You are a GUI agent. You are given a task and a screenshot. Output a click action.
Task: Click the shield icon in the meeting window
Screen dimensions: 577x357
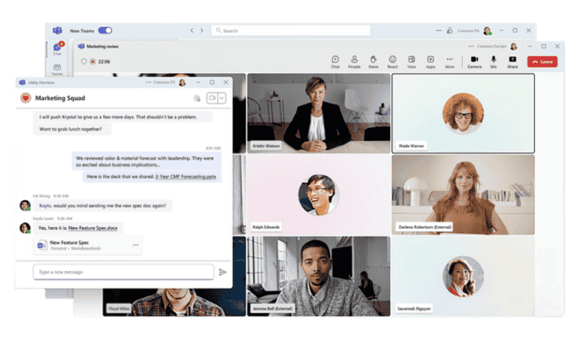(x=84, y=62)
